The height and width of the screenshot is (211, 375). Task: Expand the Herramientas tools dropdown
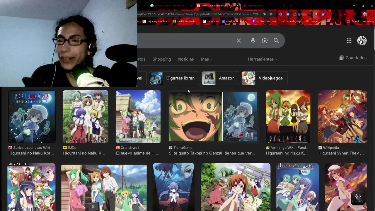[x=263, y=59]
